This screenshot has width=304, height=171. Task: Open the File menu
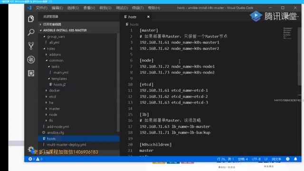(41, 8)
